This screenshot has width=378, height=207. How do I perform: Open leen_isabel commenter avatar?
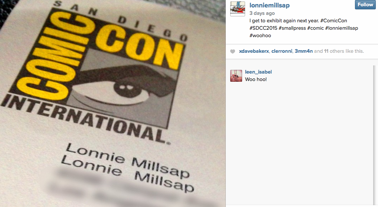236,76
